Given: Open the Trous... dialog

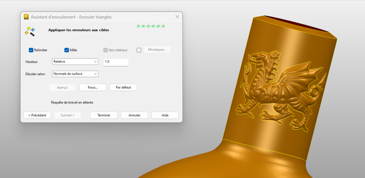Looking at the screenshot, I should coord(93,88).
